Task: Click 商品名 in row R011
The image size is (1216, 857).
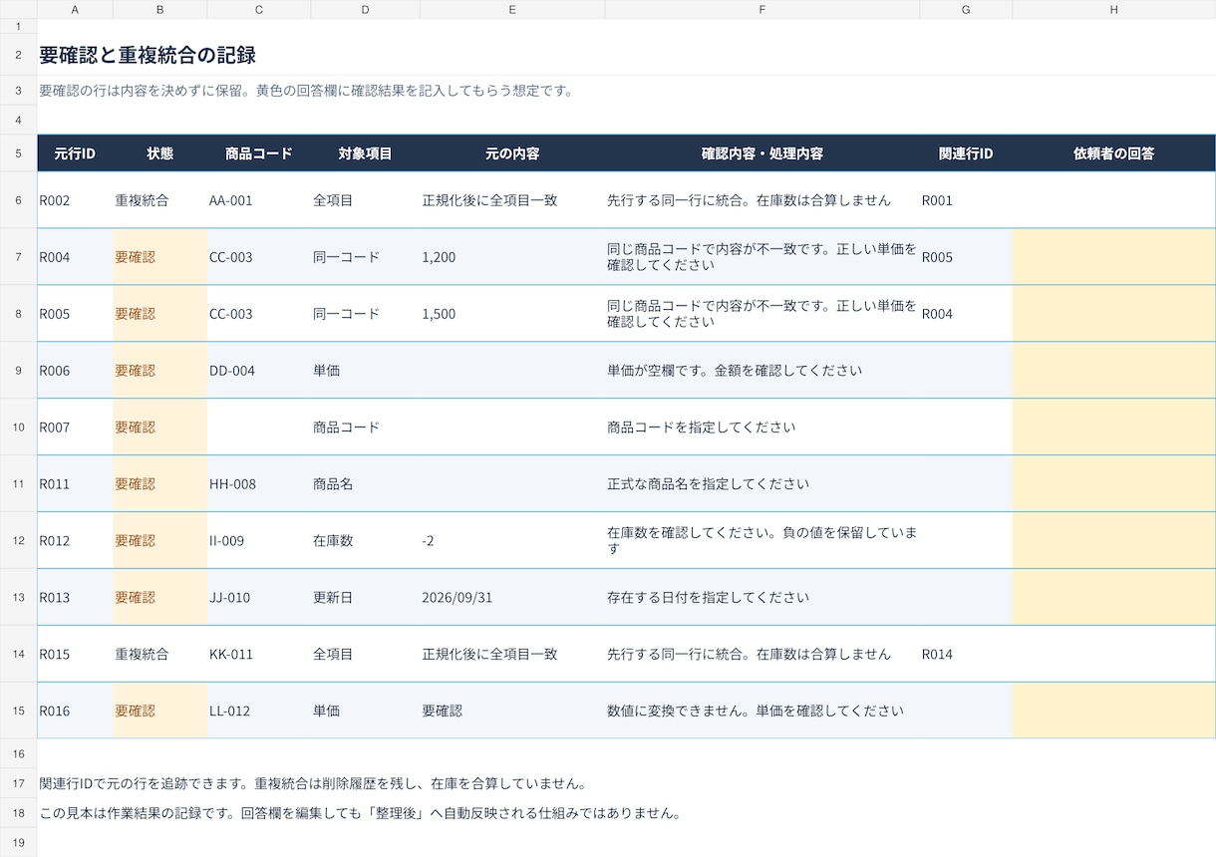Action: coord(365,484)
